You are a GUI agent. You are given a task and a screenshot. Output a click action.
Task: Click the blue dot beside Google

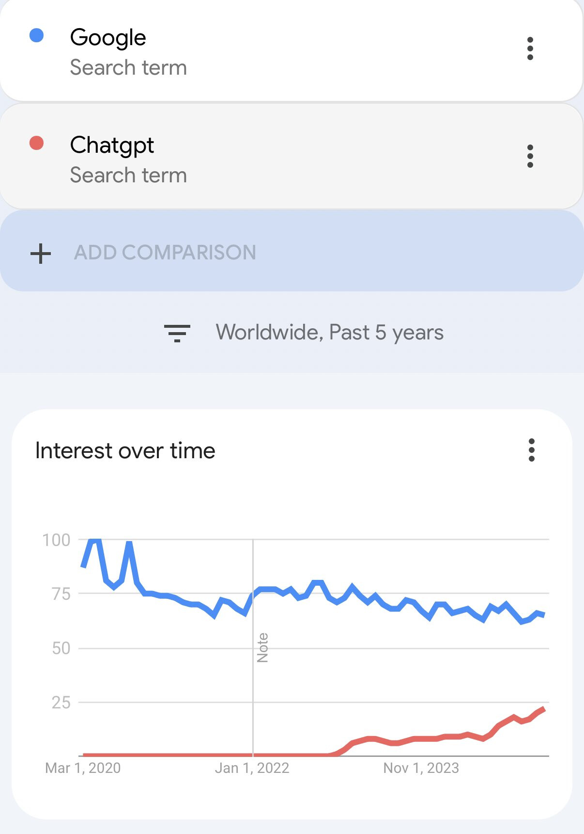click(x=37, y=35)
